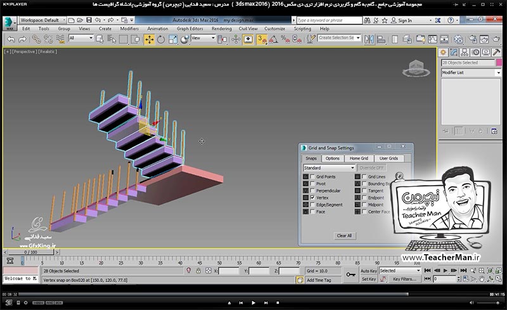Click the Auto Key button

click(x=369, y=271)
